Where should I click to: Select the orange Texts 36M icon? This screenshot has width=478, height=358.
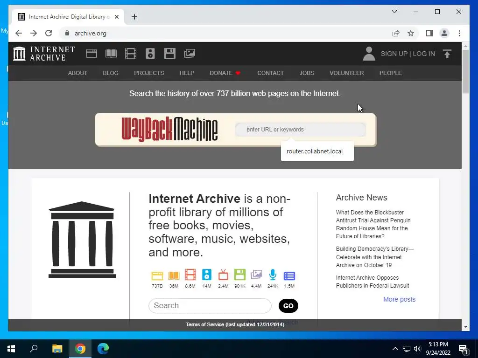point(174,275)
